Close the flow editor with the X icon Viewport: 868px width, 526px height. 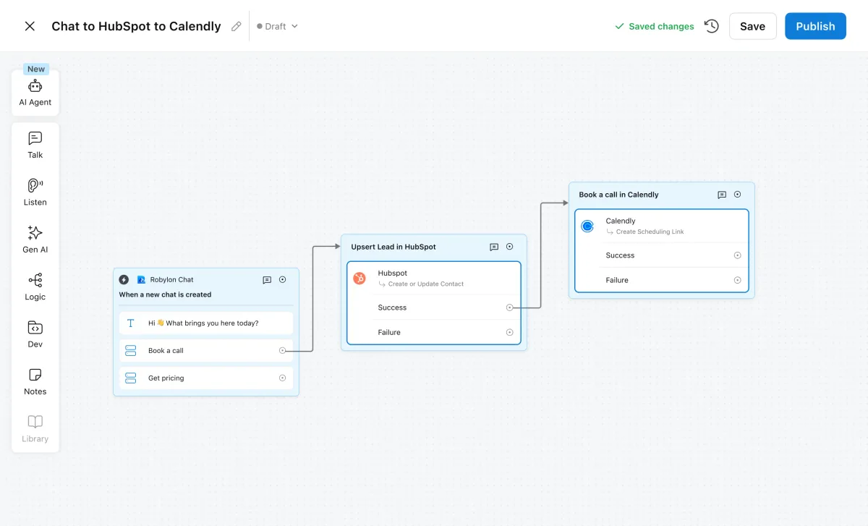[x=30, y=26]
